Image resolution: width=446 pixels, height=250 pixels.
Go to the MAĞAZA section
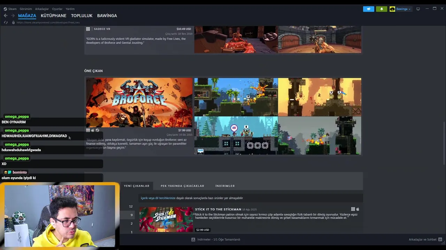click(x=27, y=16)
